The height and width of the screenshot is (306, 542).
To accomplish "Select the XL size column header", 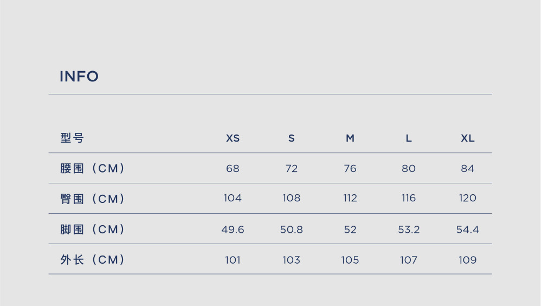I will (468, 138).
